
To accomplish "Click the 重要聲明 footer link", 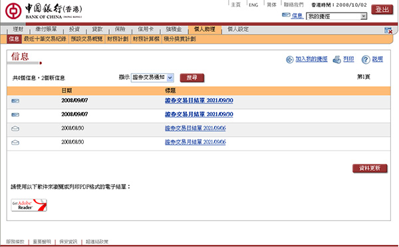I will click(x=42, y=242).
